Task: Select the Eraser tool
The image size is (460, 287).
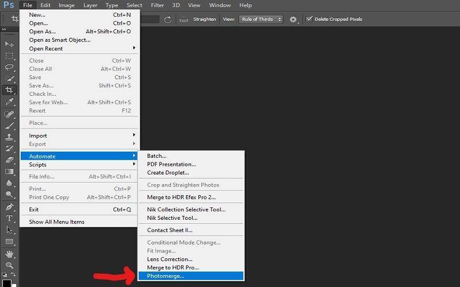Action: click(x=9, y=160)
